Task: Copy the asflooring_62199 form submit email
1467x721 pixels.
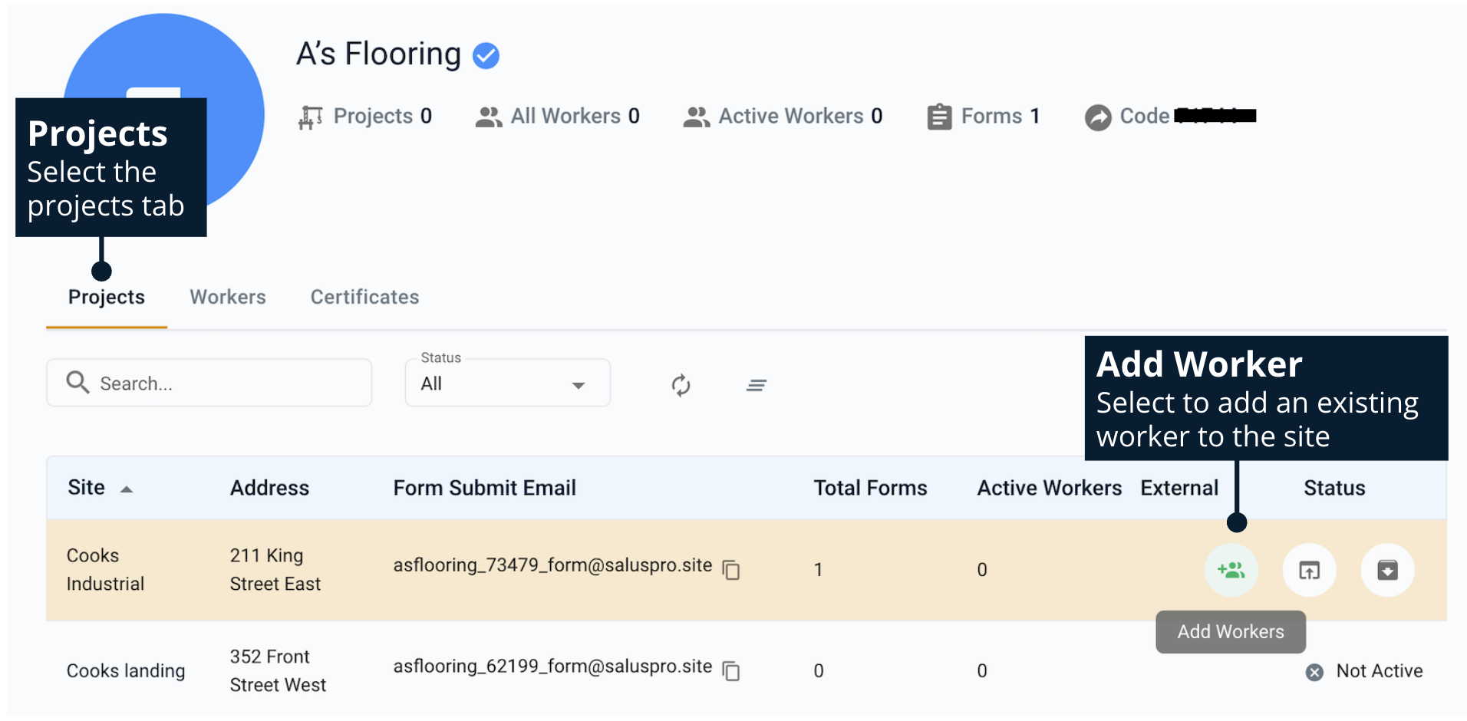Action: 731,670
